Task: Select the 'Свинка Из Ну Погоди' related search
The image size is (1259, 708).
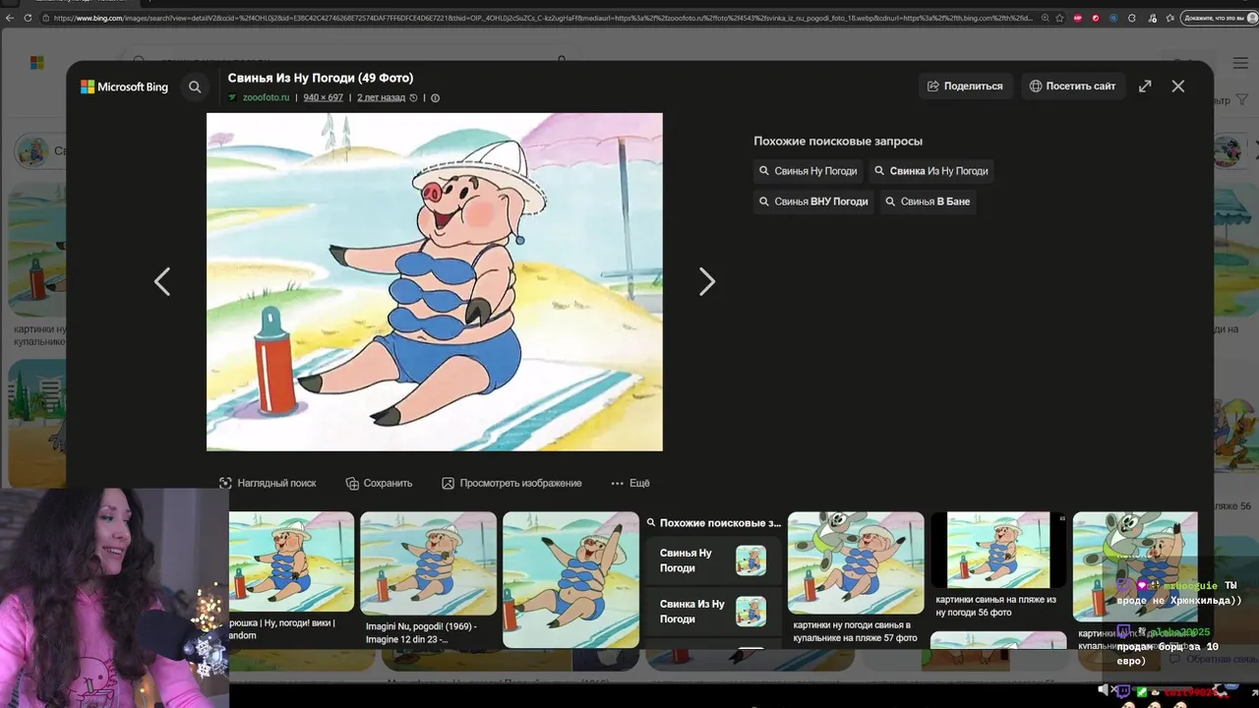Action: (x=931, y=171)
